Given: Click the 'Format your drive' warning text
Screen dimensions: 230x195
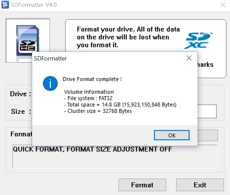Looking at the screenshot, I should (x=128, y=37).
